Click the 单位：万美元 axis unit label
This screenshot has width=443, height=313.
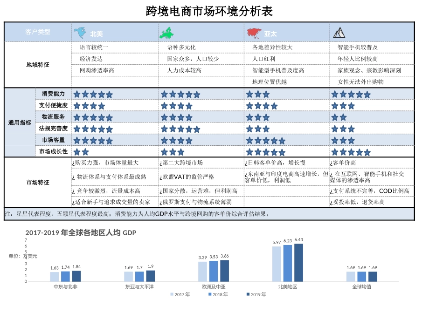22,256
